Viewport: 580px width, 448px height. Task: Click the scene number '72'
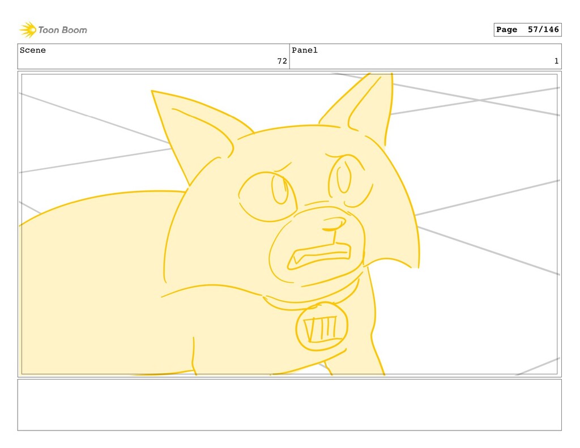coord(282,61)
